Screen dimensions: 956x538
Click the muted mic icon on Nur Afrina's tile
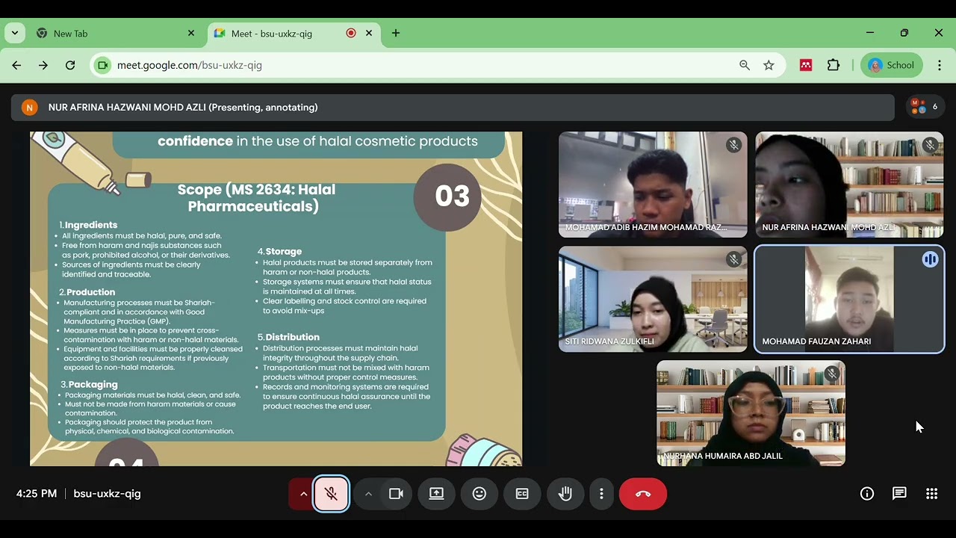click(930, 145)
